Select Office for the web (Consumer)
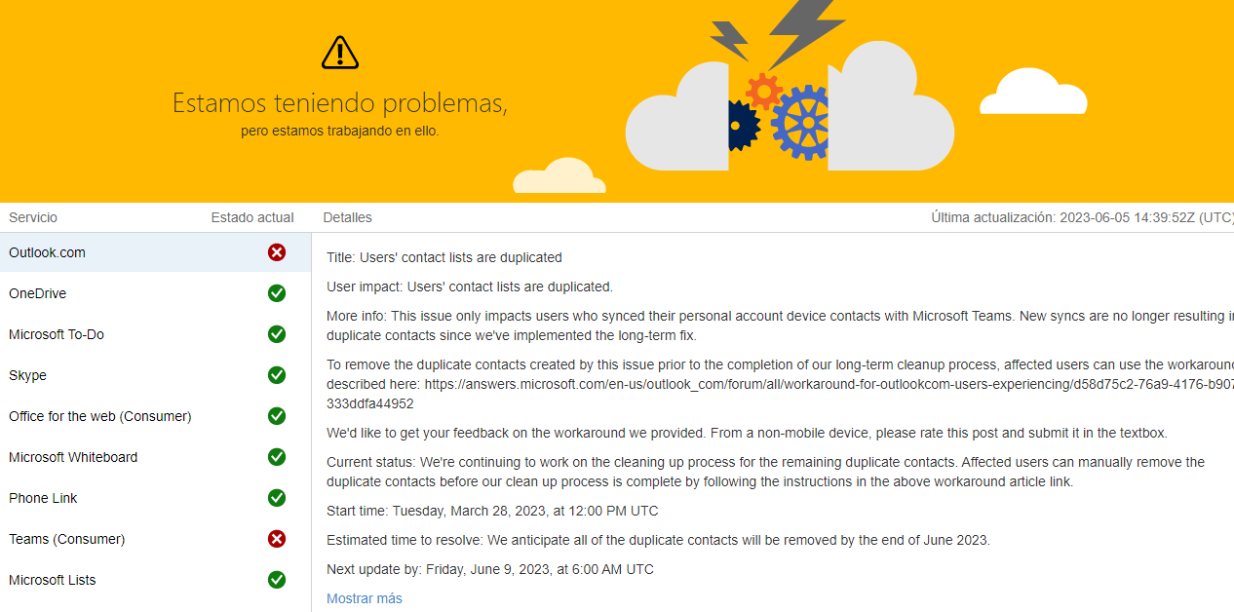 point(156,416)
